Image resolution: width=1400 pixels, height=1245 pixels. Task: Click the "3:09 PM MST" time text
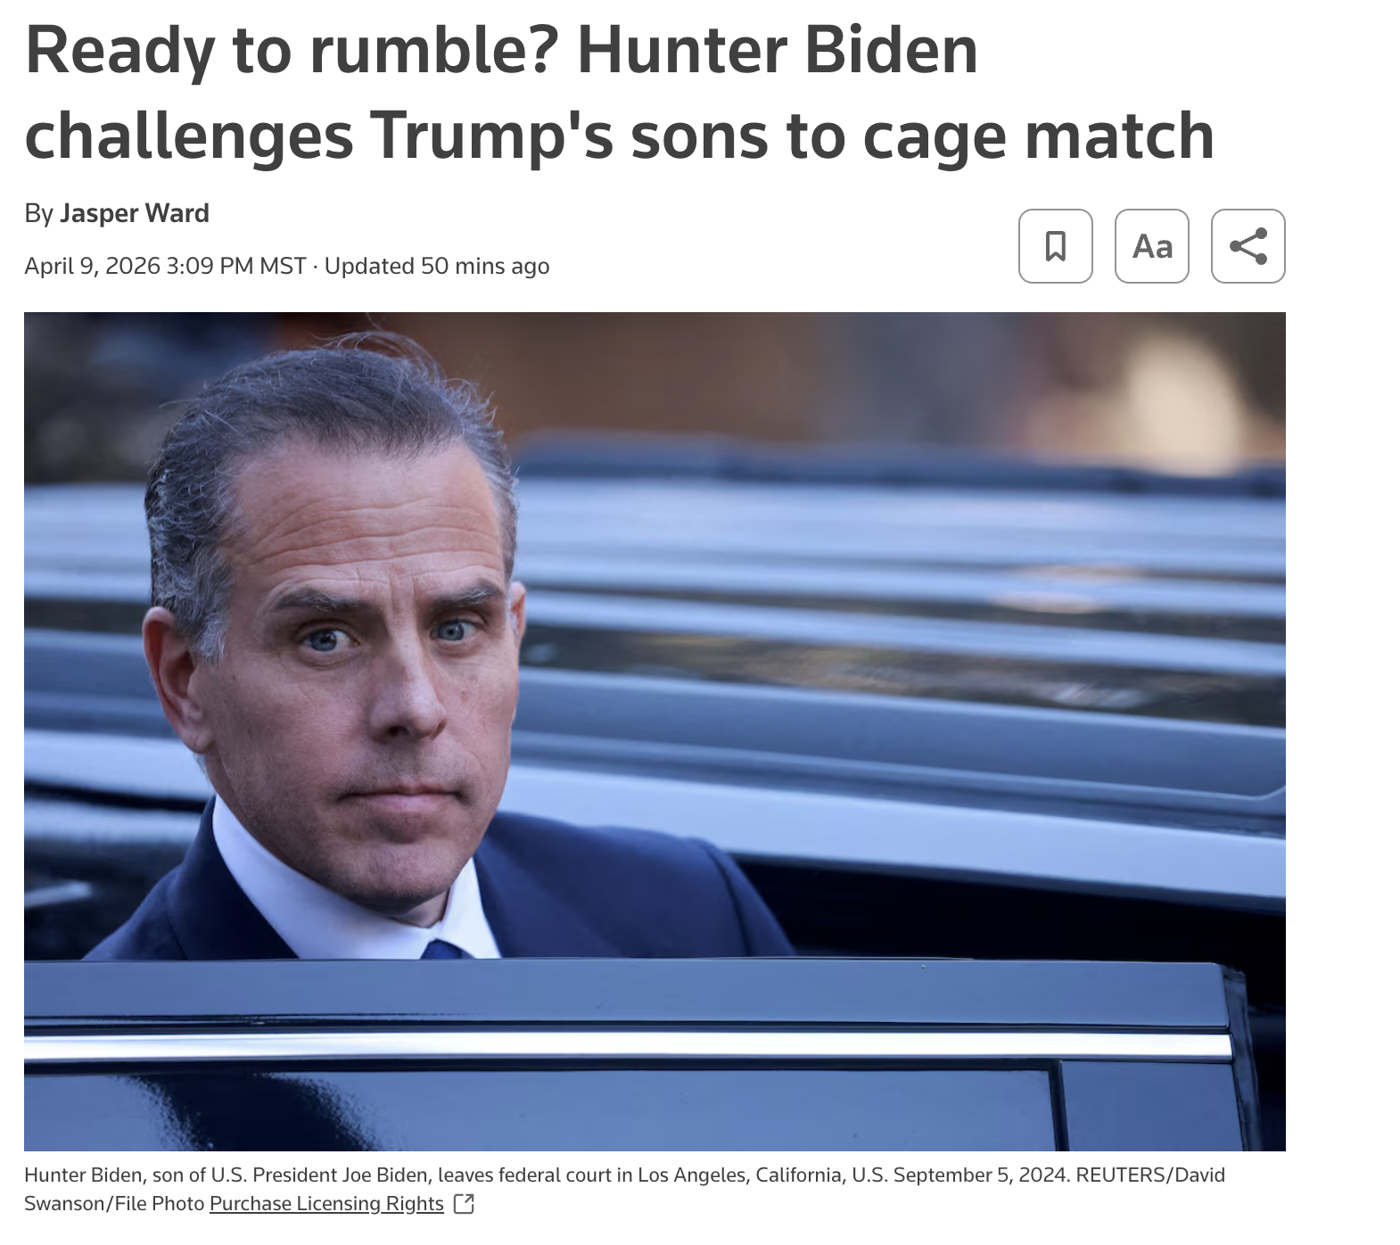[236, 266]
